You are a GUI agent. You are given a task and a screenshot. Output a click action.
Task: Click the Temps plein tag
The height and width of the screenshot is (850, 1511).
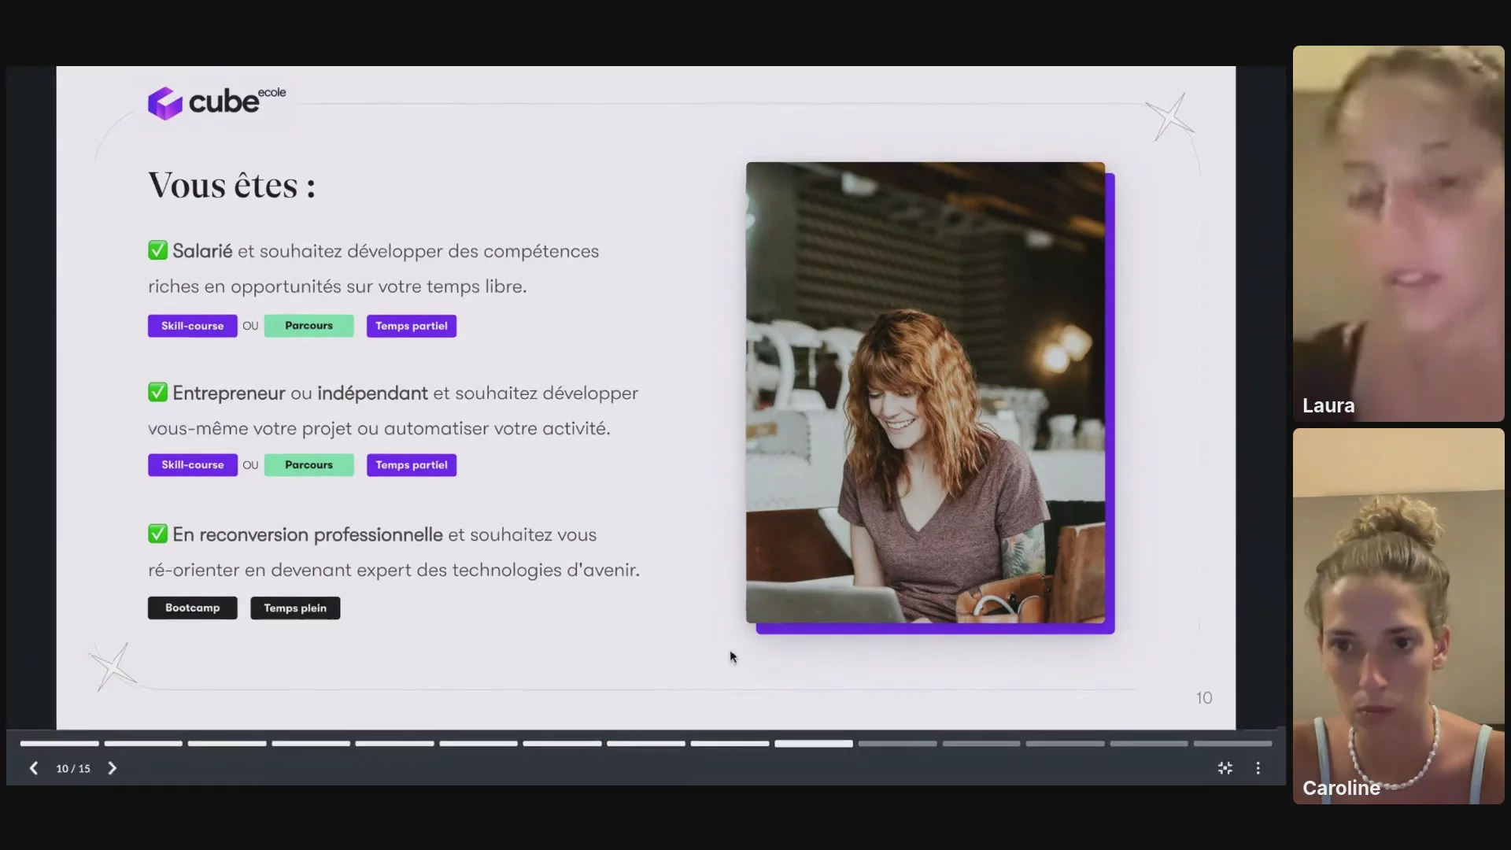point(295,608)
